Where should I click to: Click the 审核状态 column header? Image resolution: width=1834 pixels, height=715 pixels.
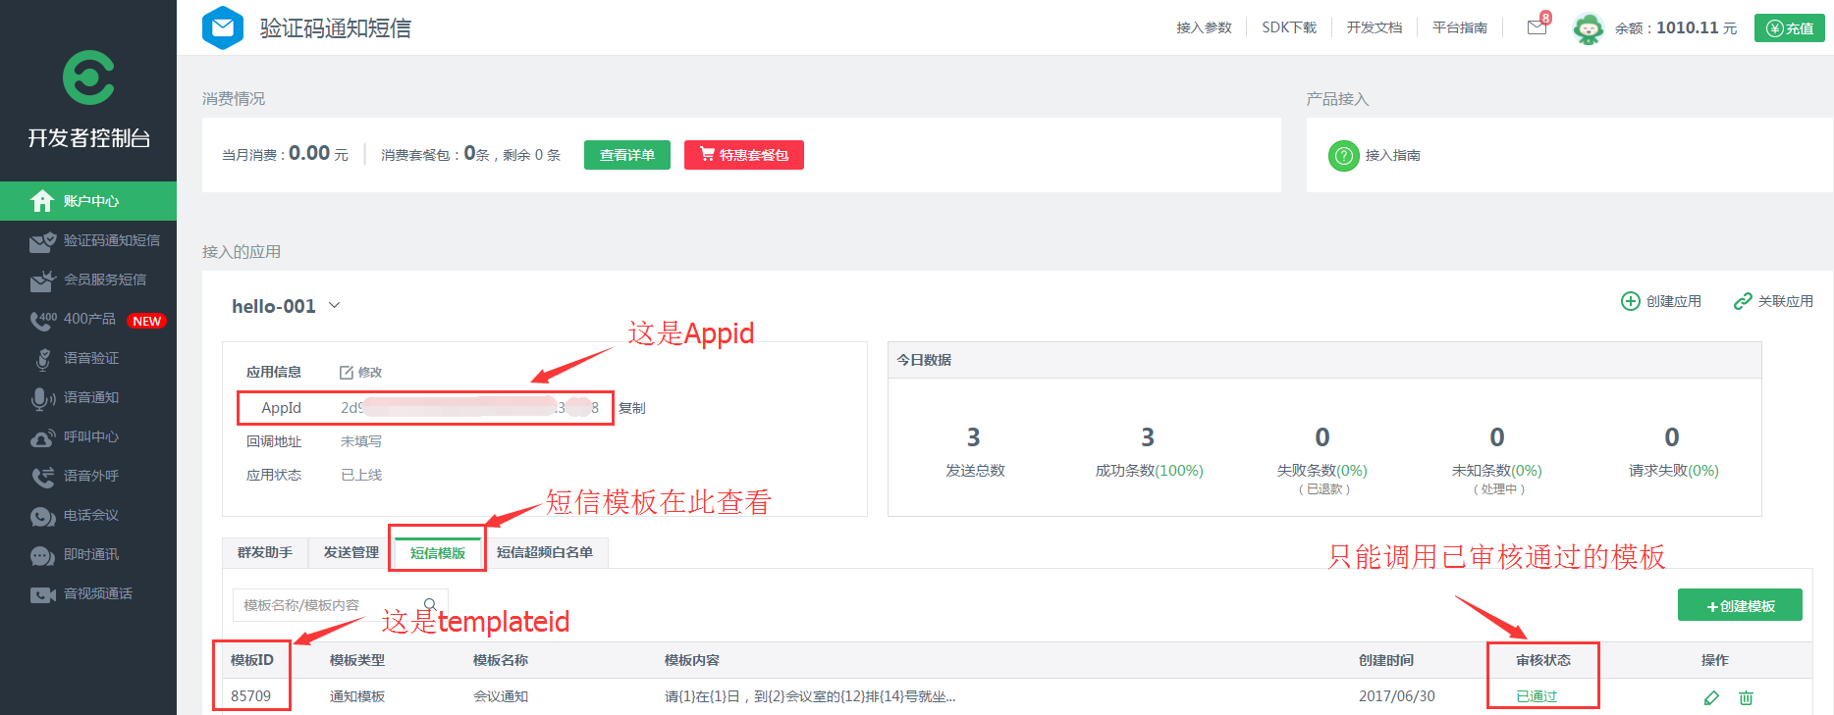click(x=1543, y=660)
